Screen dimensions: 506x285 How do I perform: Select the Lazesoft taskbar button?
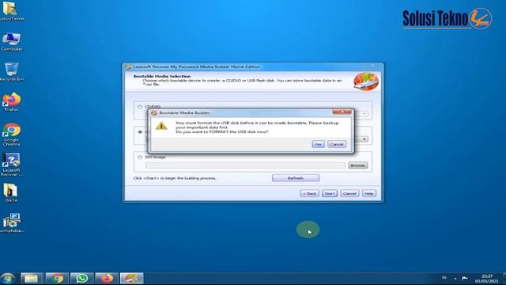(132, 278)
